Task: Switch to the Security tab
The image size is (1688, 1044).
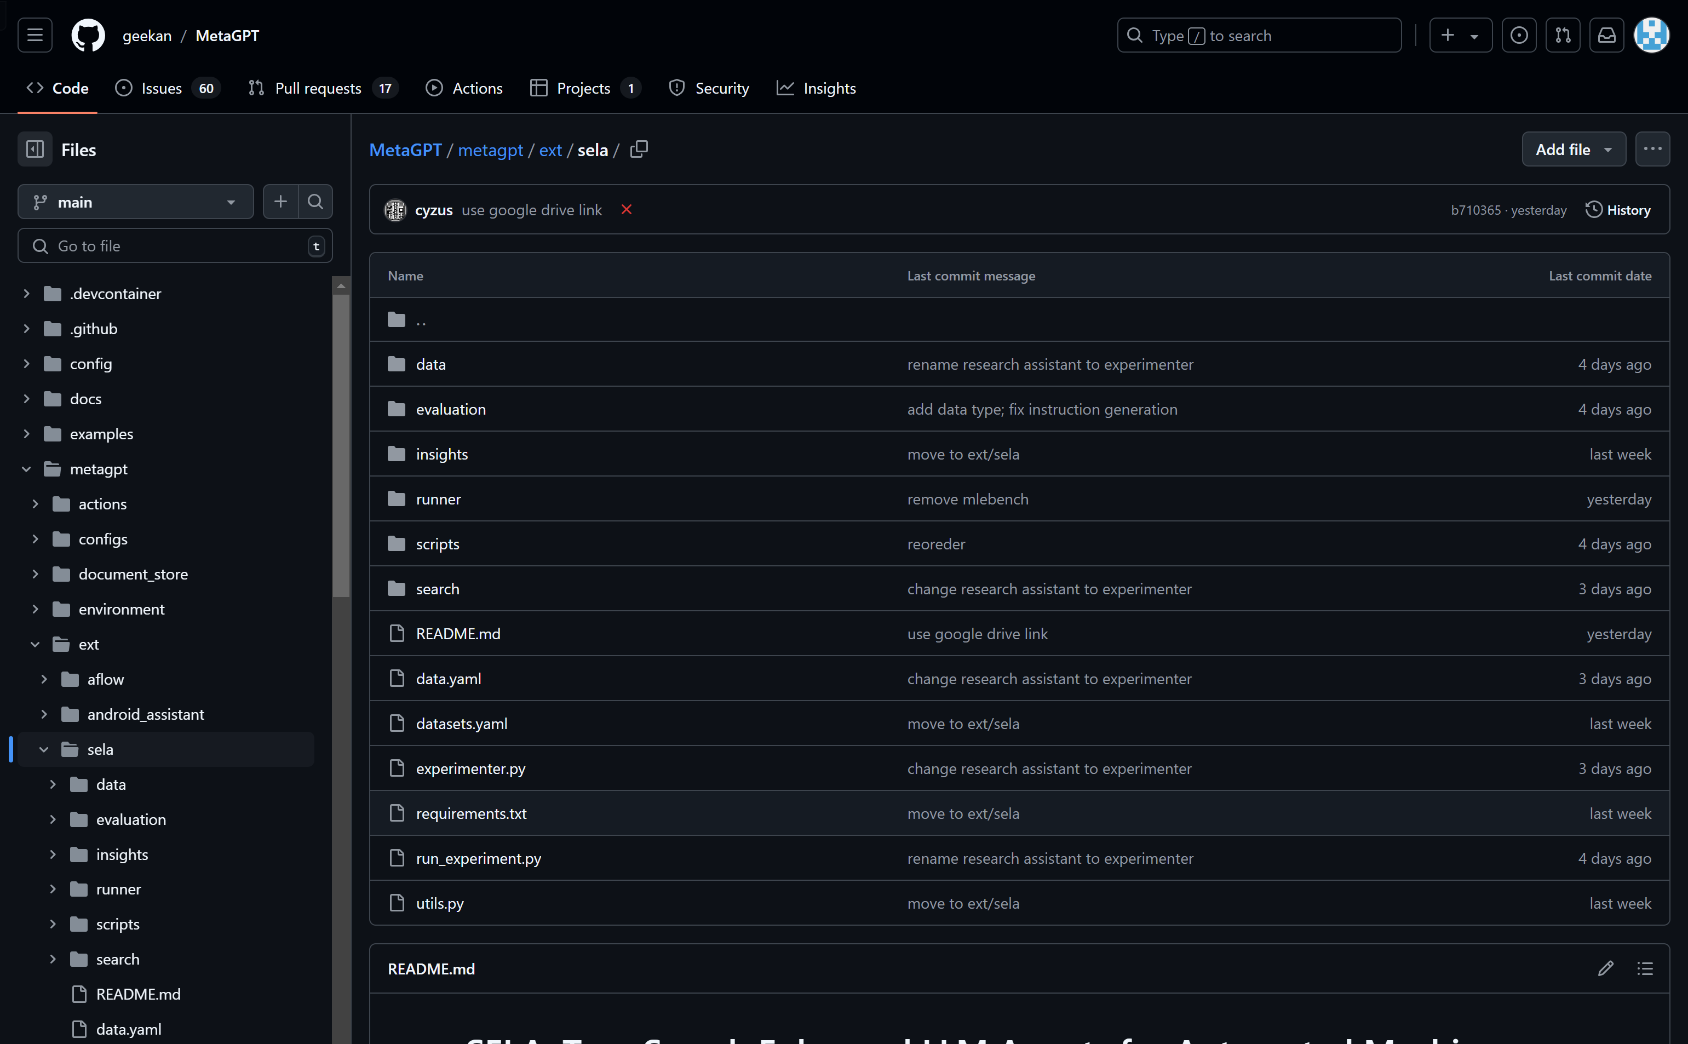Action: [708, 88]
